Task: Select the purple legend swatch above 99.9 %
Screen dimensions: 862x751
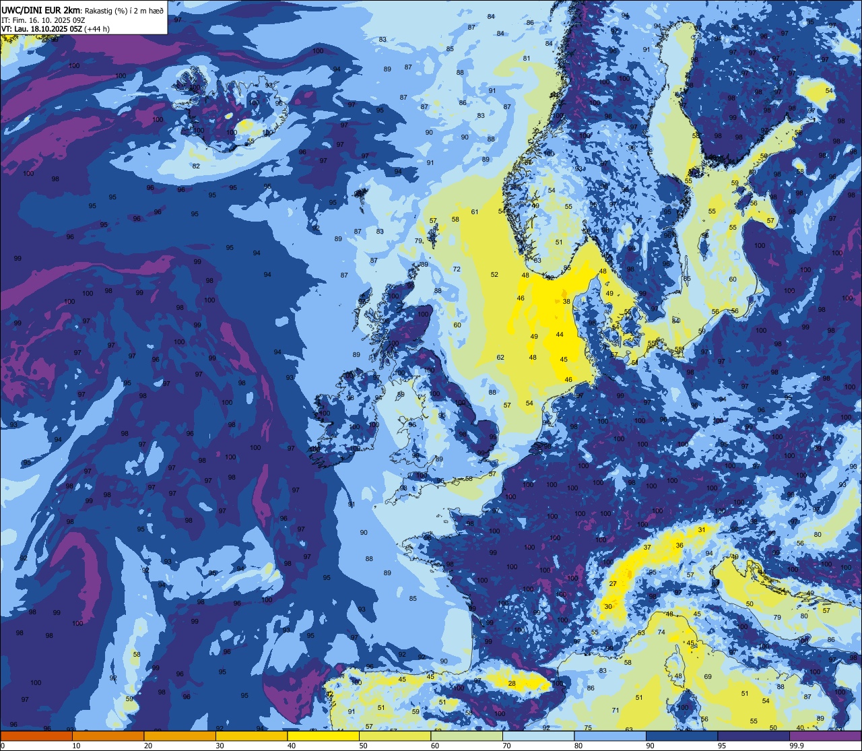Action: click(825, 736)
